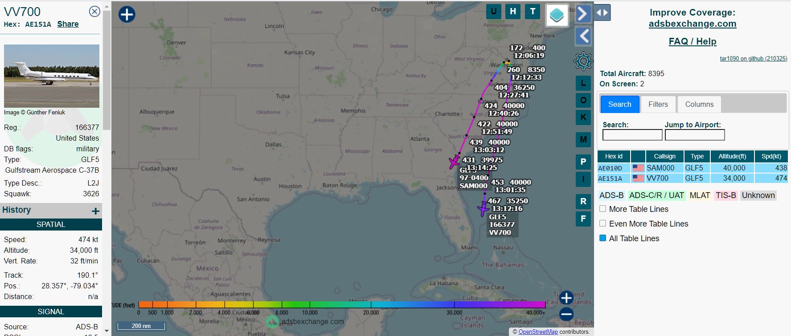Enable Even More Table Lines checkbox
The height and width of the screenshot is (336, 791).
[602, 223]
